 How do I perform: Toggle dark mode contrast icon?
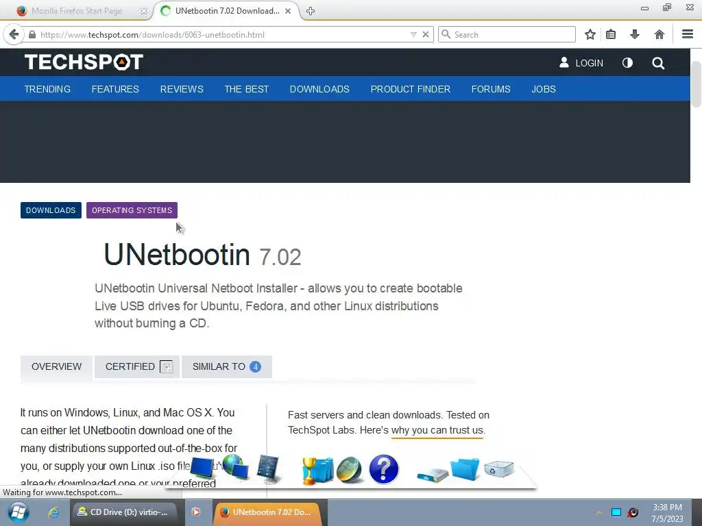pos(627,63)
